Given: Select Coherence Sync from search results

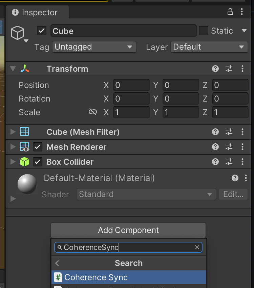Looking at the screenshot, I should (129, 277).
